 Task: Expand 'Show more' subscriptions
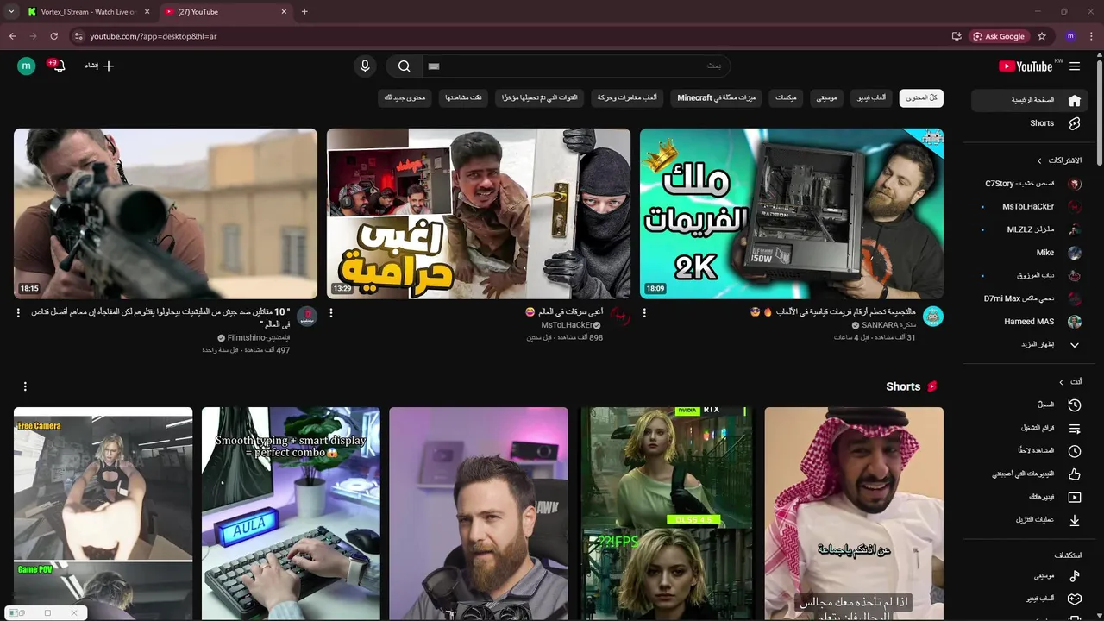click(x=1031, y=345)
